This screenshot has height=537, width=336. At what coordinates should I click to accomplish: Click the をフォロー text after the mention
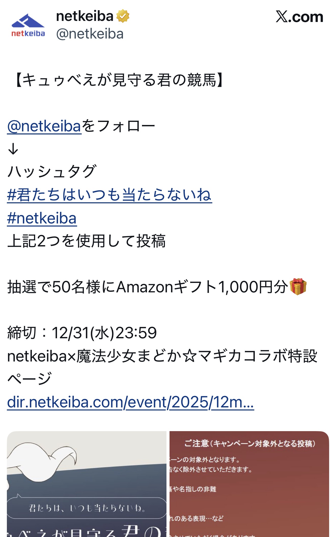pos(119,126)
